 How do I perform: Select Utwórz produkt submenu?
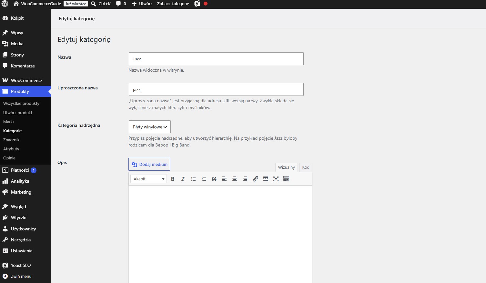click(x=18, y=113)
